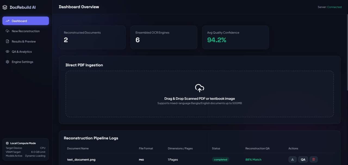Click the Results & Preview document icon
This screenshot has height=165, width=348.
click(x=7, y=42)
